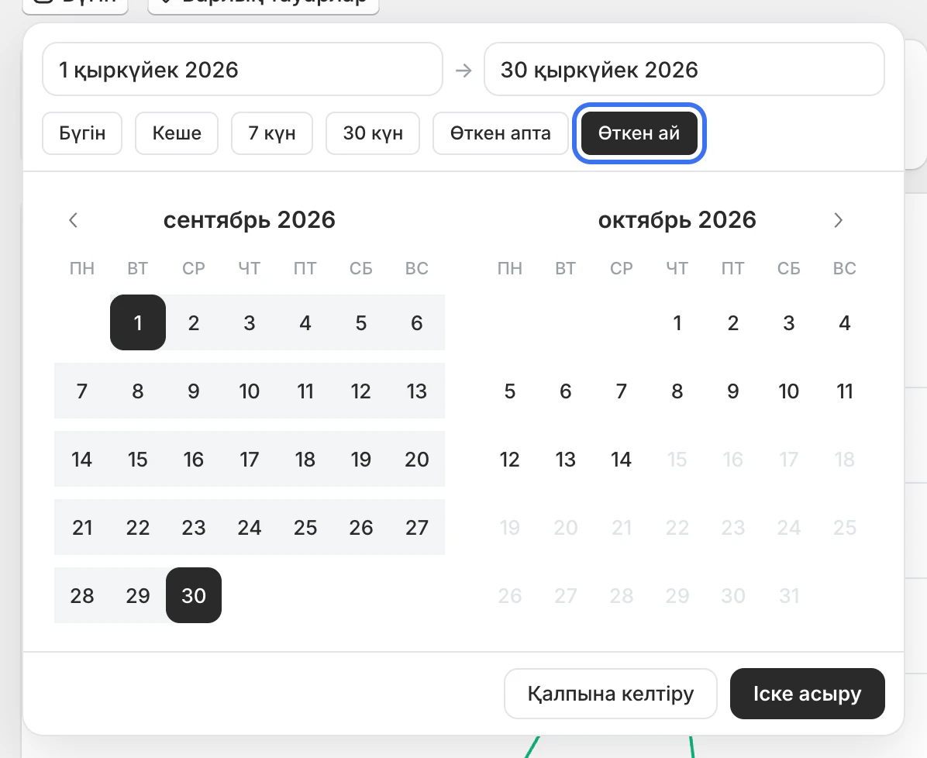Pick September 10 as a date

point(250,391)
